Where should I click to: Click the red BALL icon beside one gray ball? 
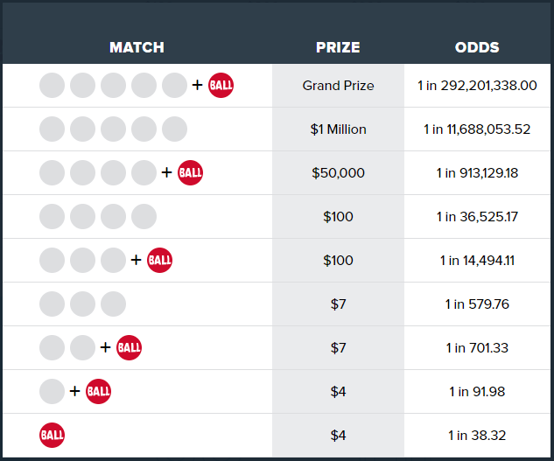click(98, 391)
